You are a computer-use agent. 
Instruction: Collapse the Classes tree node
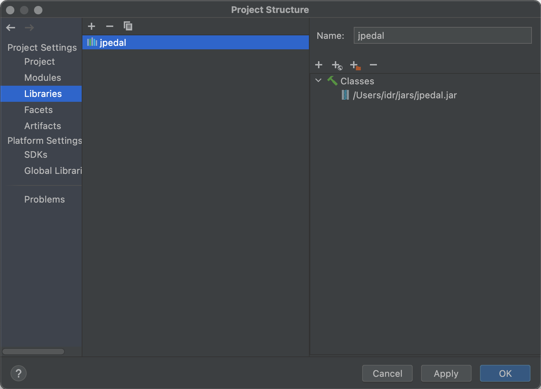pos(318,80)
